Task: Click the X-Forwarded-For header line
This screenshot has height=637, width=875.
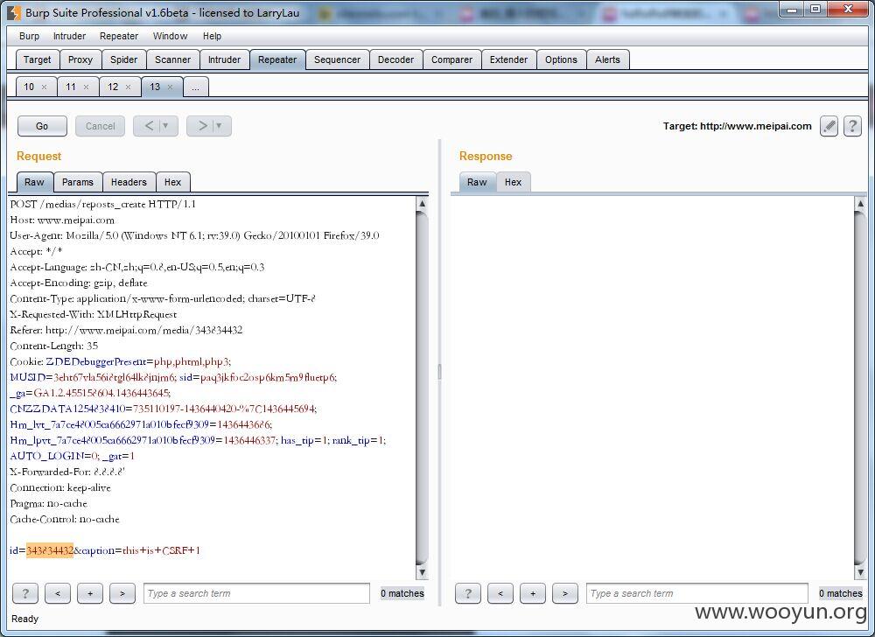Action: coord(67,472)
